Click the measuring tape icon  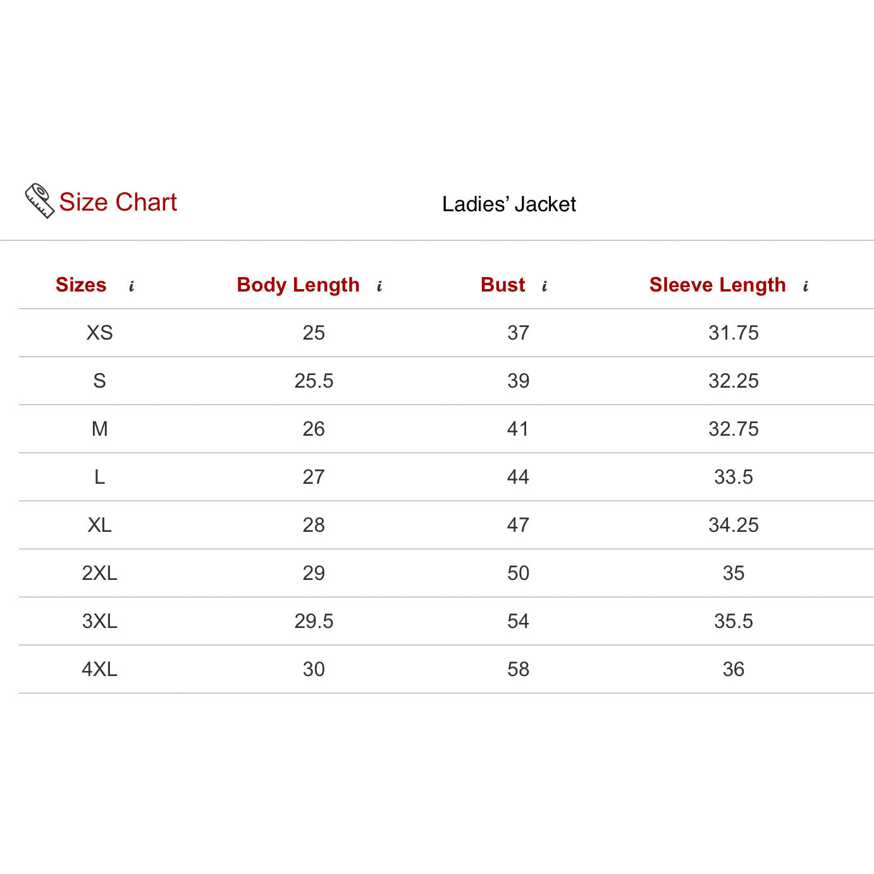click(39, 201)
